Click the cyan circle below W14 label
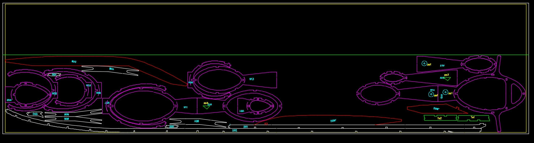 coord(431,94)
